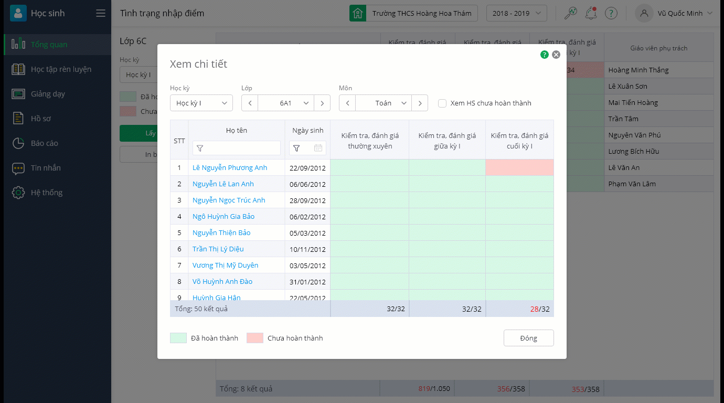Click teacher Lương Bích Hữu in background table
The image size is (724, 403).
coord(633,151)
